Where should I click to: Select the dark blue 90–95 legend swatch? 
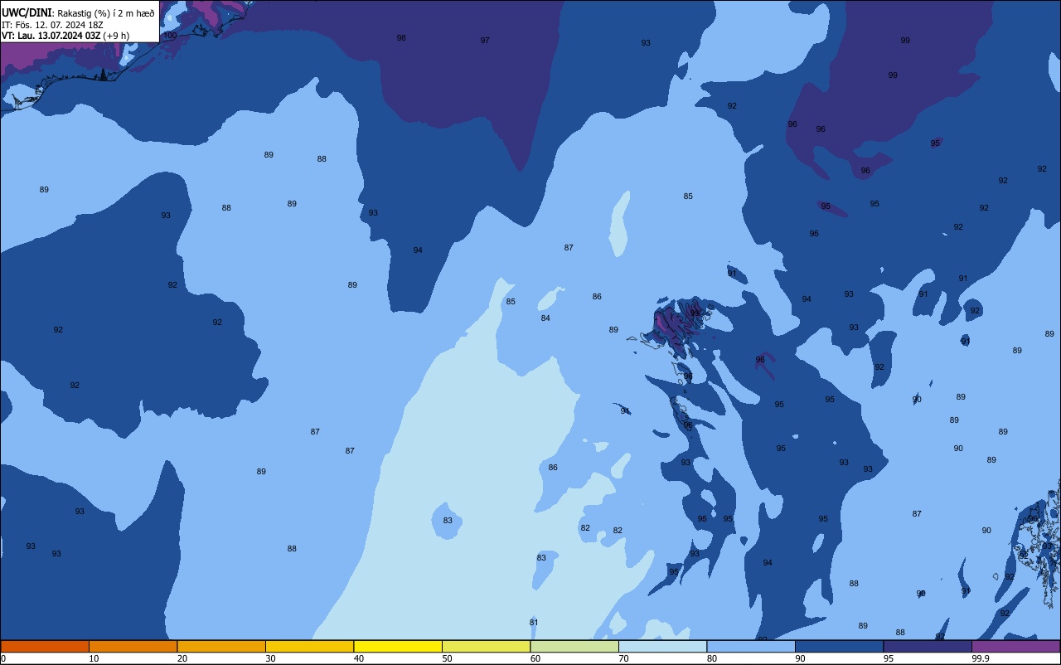pos(839,646)
